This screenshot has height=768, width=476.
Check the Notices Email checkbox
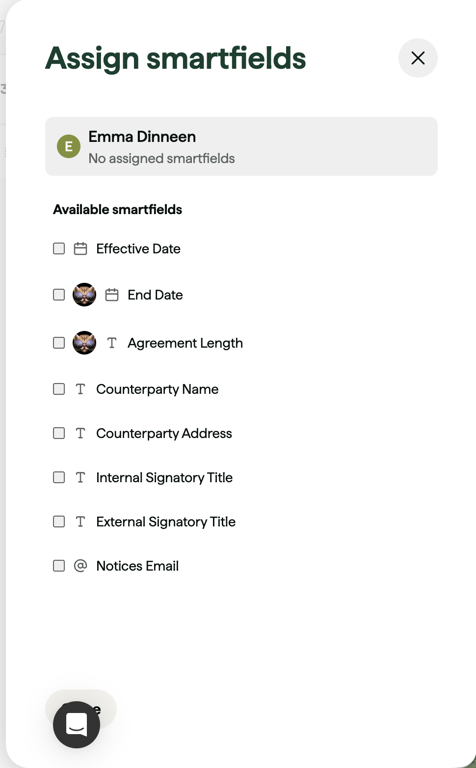coord(59,566)
